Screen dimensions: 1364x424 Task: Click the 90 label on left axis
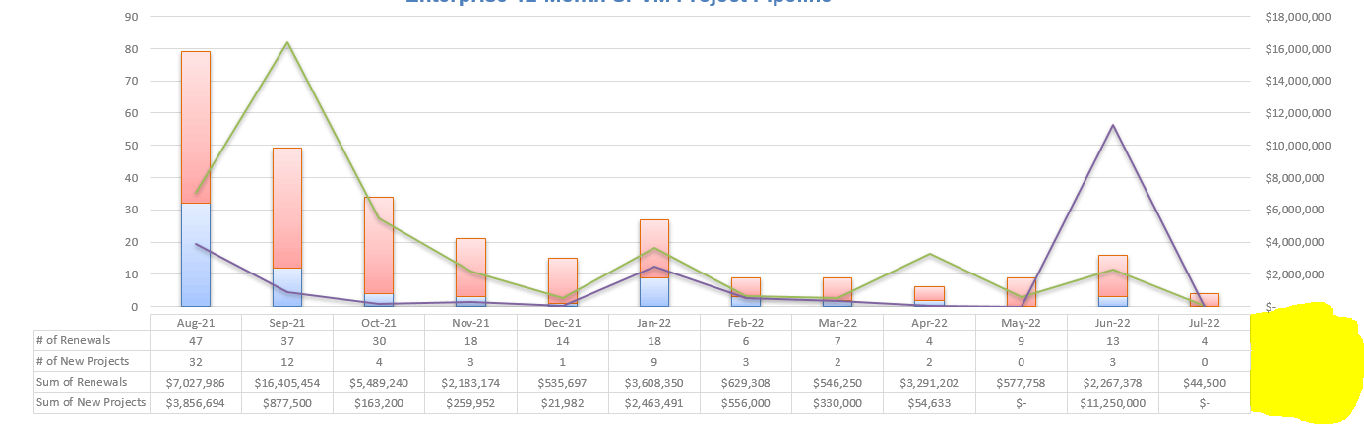pos(131,17)
